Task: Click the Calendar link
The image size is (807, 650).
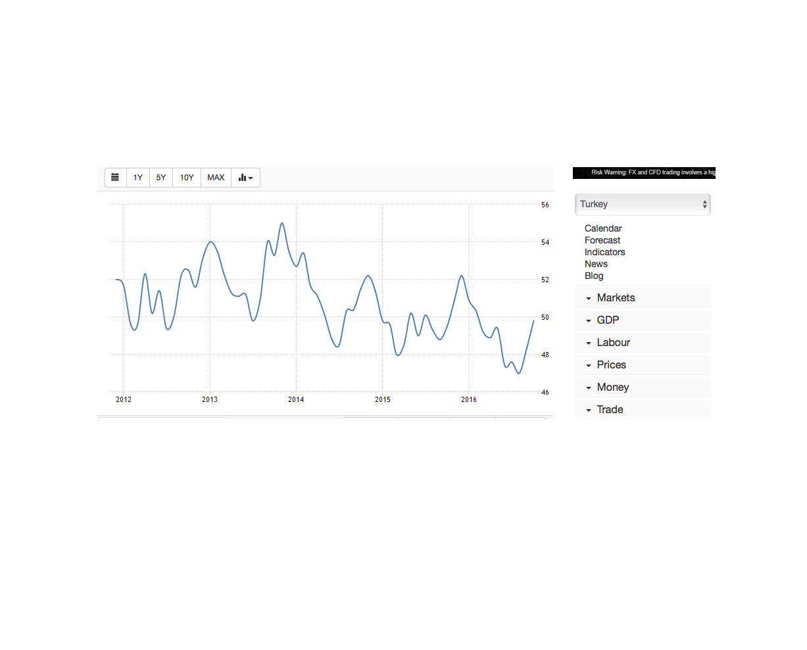Action: (x=603, y=228)
